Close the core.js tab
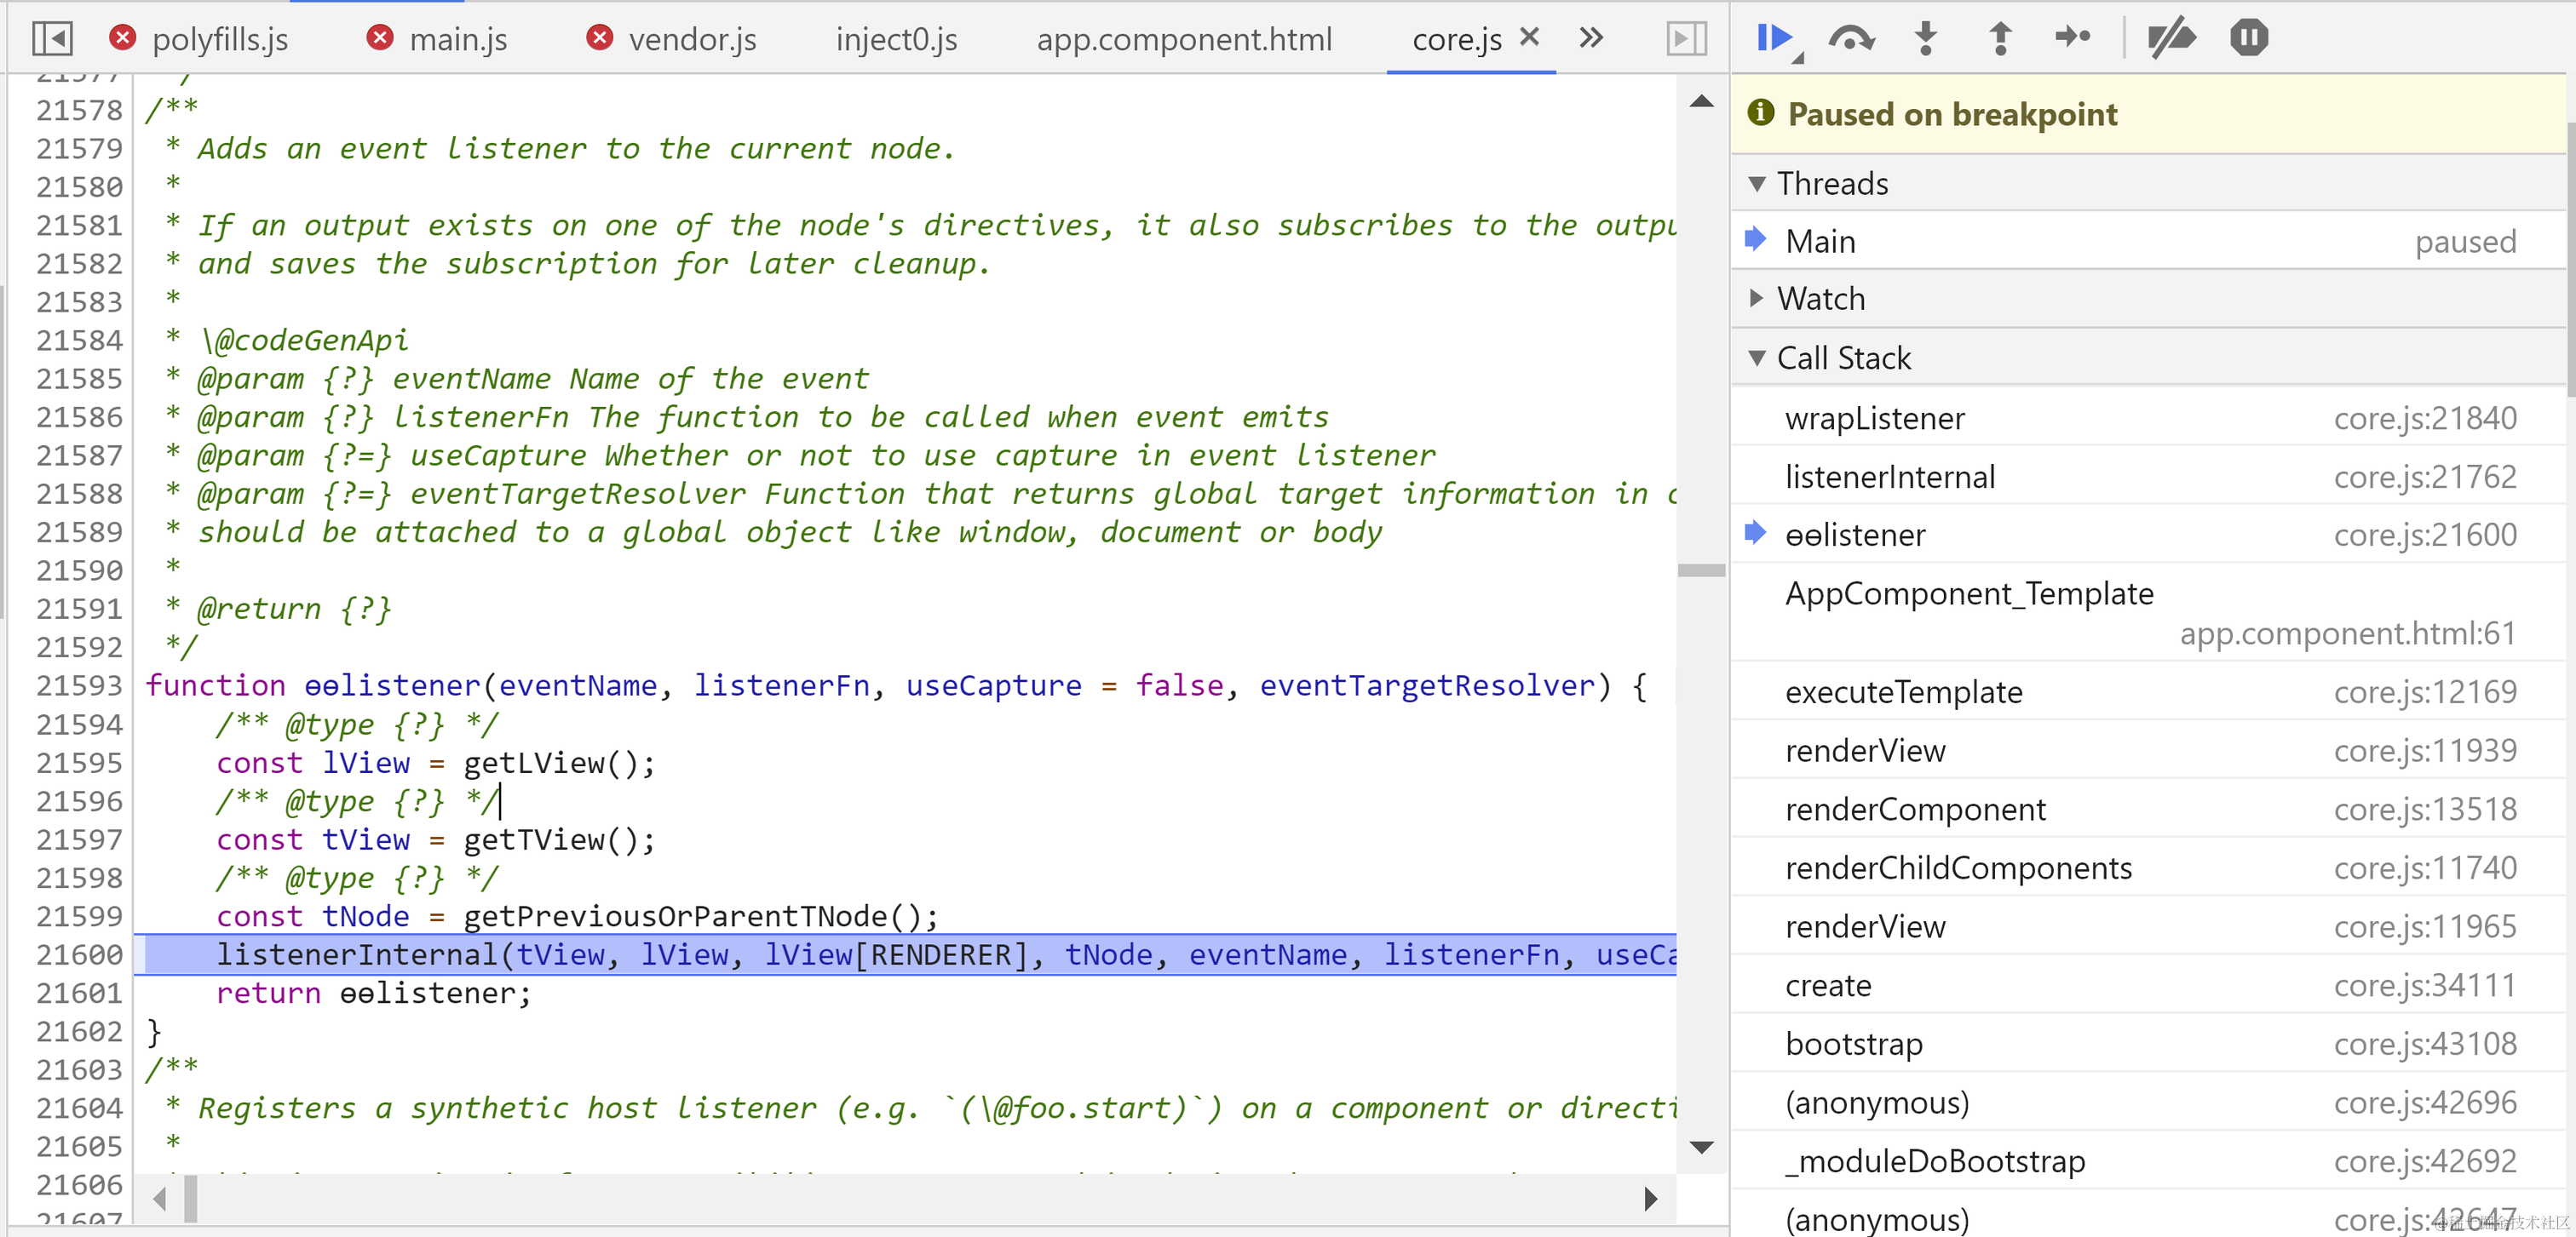The width and height of the screenshot is (2576, 1237). click(x=1529, y=37)
